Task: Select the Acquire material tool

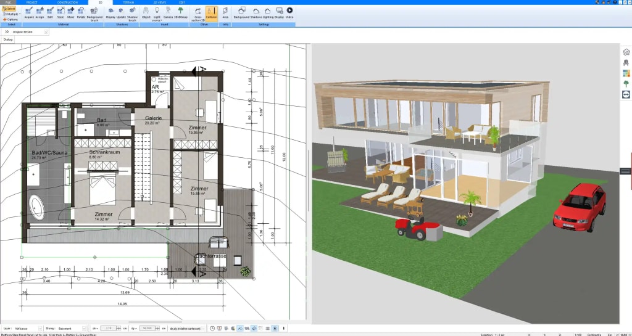Action: (x=29, y=14)
